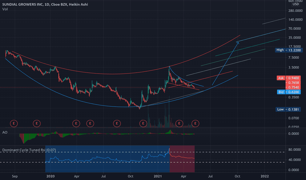The height and width of the screenshot is (180, 306).
Task: Select the red highlighted RSI zone
Action: pyautogui.click(x=182, y=159)
